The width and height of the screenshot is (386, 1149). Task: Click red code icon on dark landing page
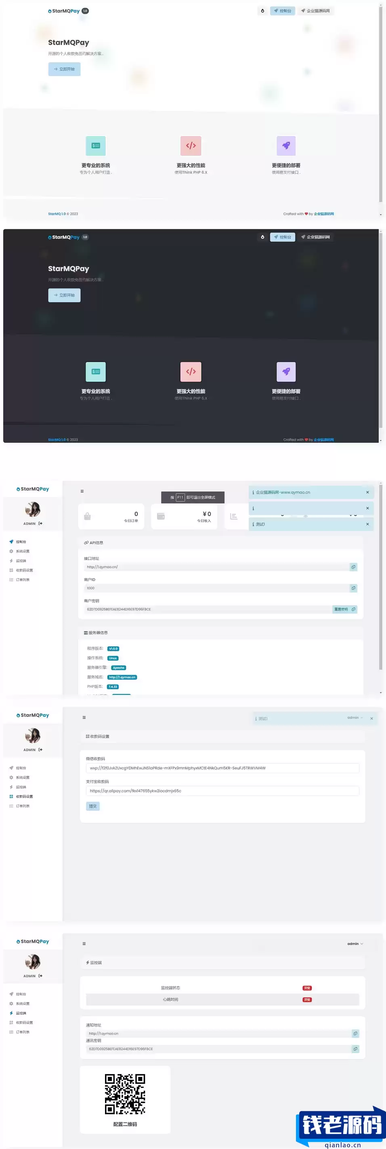point(191,372)
